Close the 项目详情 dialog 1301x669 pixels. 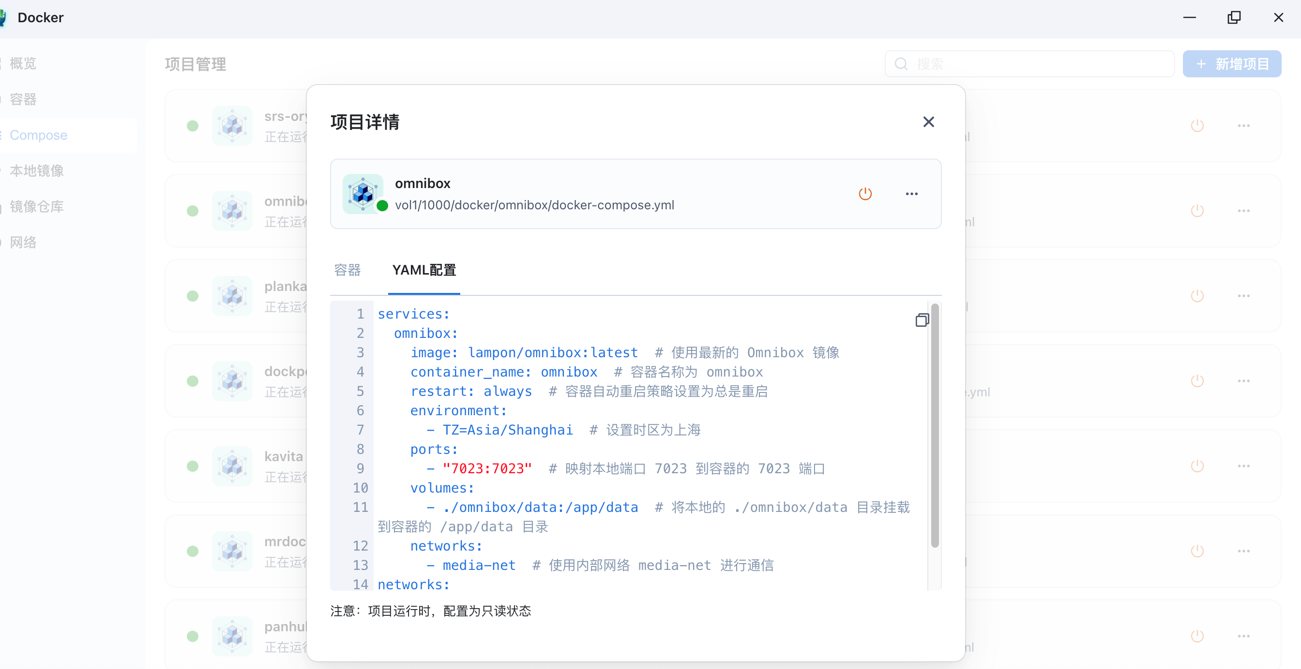point(928,122)
